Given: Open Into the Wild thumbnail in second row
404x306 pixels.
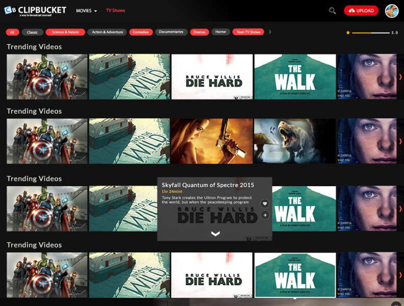Looking at the screenshot, I should coord(129,141).
